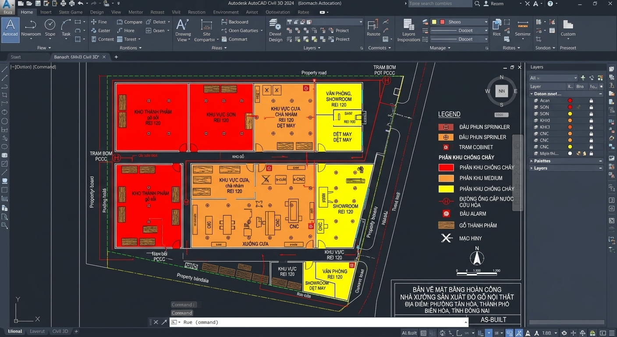Viewport: 617px width, 337px height.
Task: Toggle lock on Acan layer
Action: (591, 100)
